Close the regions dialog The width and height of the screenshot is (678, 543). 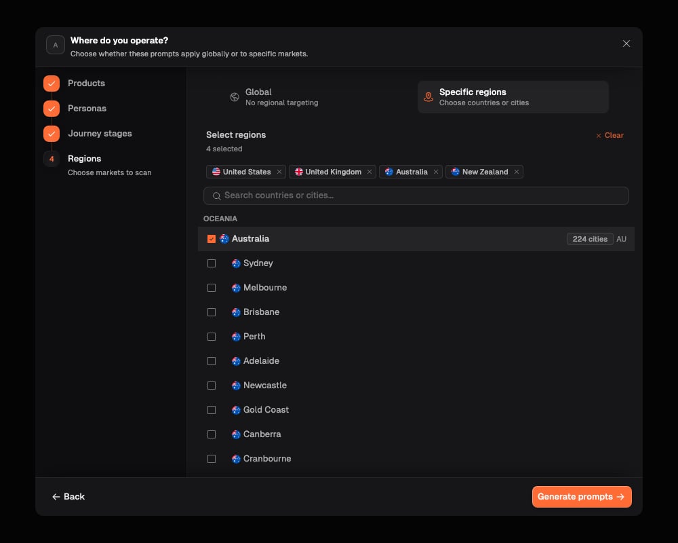coord(626,43)
